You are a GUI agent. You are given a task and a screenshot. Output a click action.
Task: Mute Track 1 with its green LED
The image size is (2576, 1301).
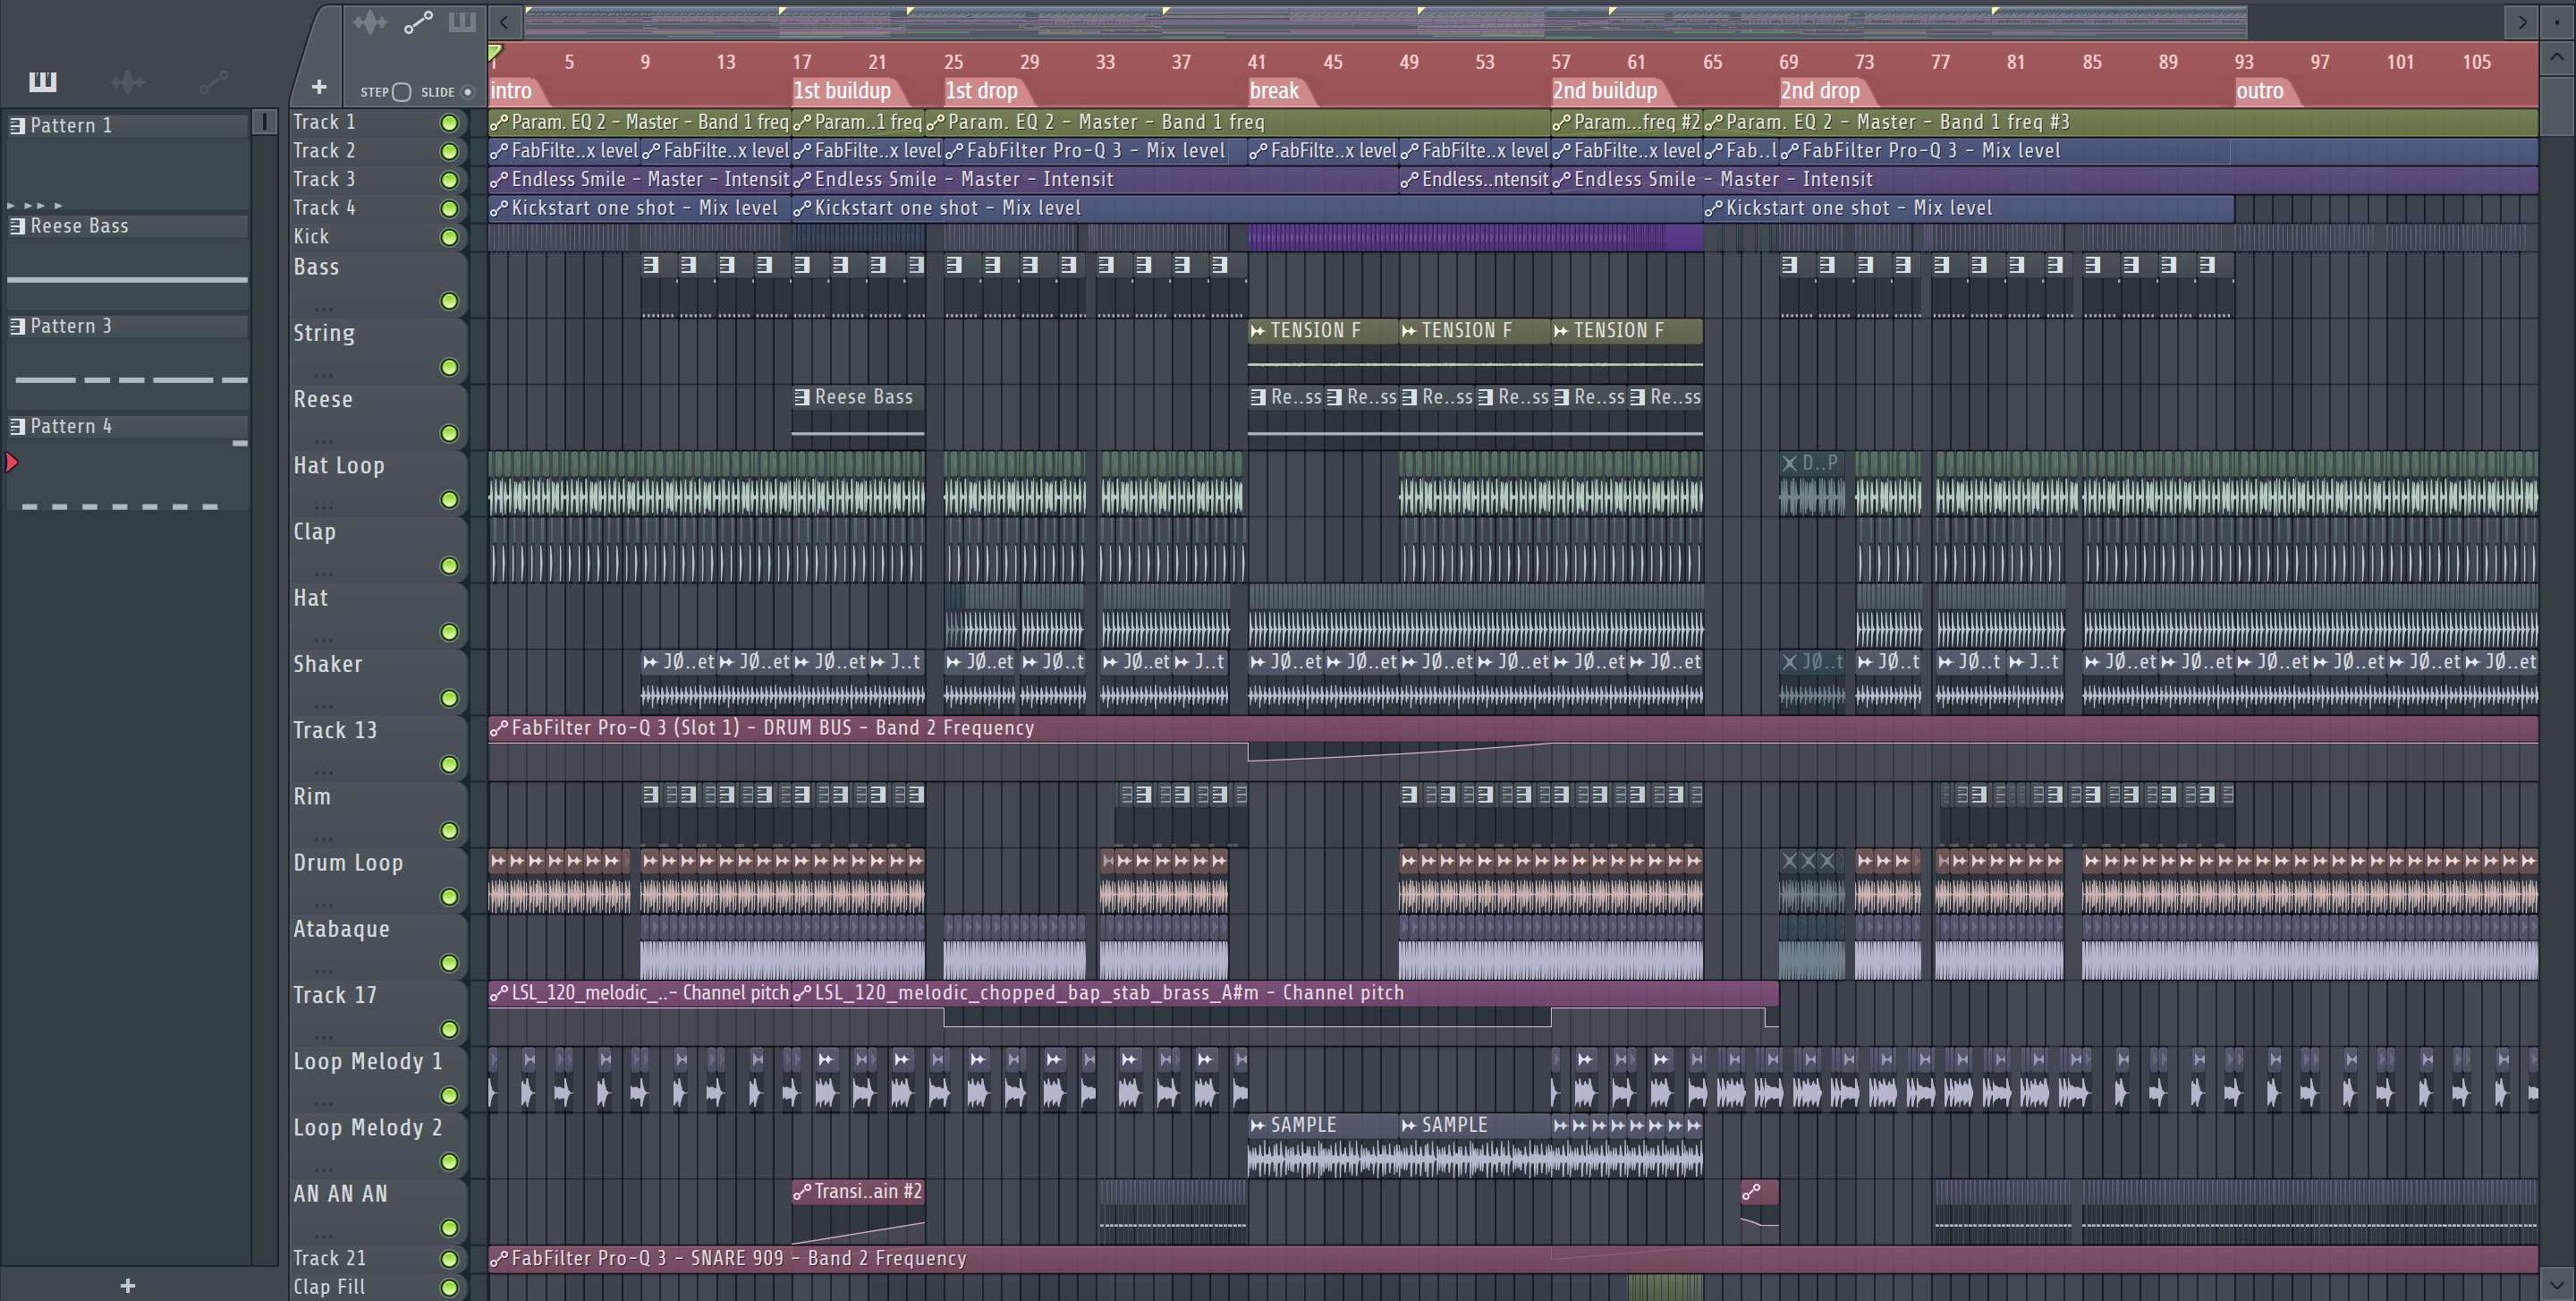[450, 123]
